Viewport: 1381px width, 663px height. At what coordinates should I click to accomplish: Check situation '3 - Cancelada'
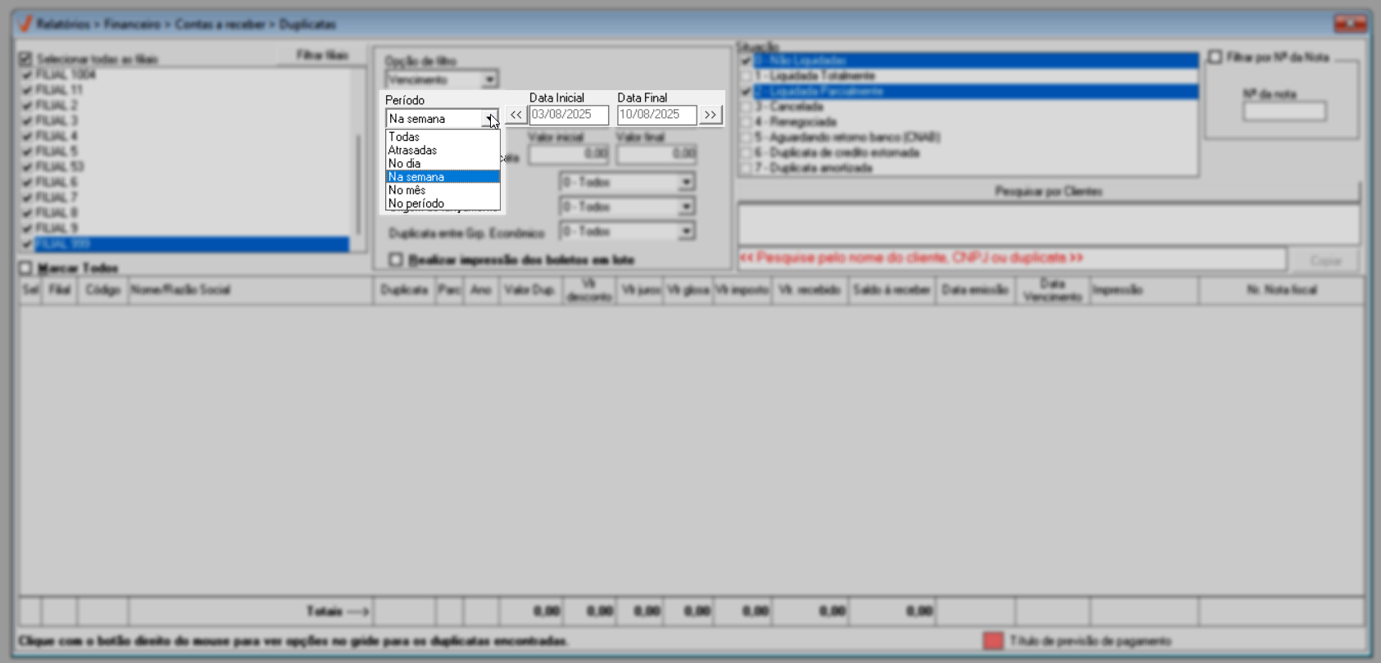click(x=746, y=107)
